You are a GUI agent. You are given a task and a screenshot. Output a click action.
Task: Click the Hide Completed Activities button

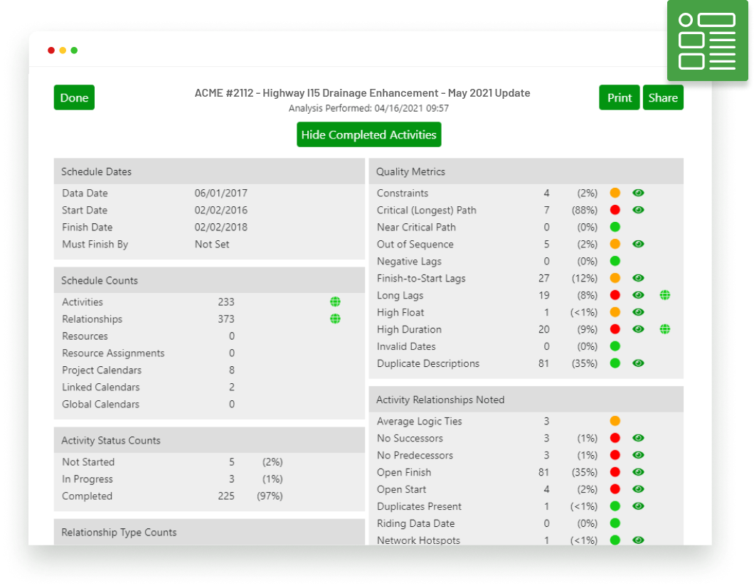[x=368, y=134]
